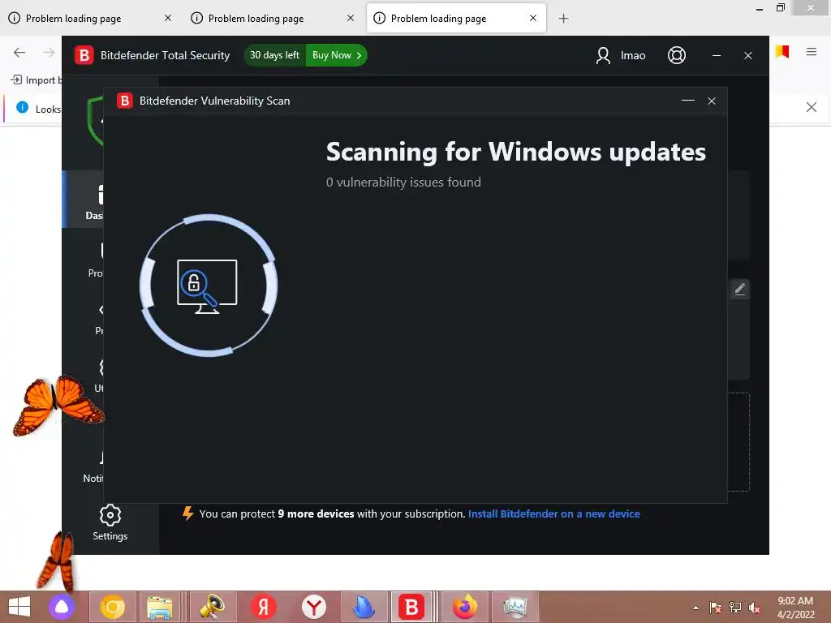Close the third browser tab
Screen dimensions: 831x623
tap(533, 18)
